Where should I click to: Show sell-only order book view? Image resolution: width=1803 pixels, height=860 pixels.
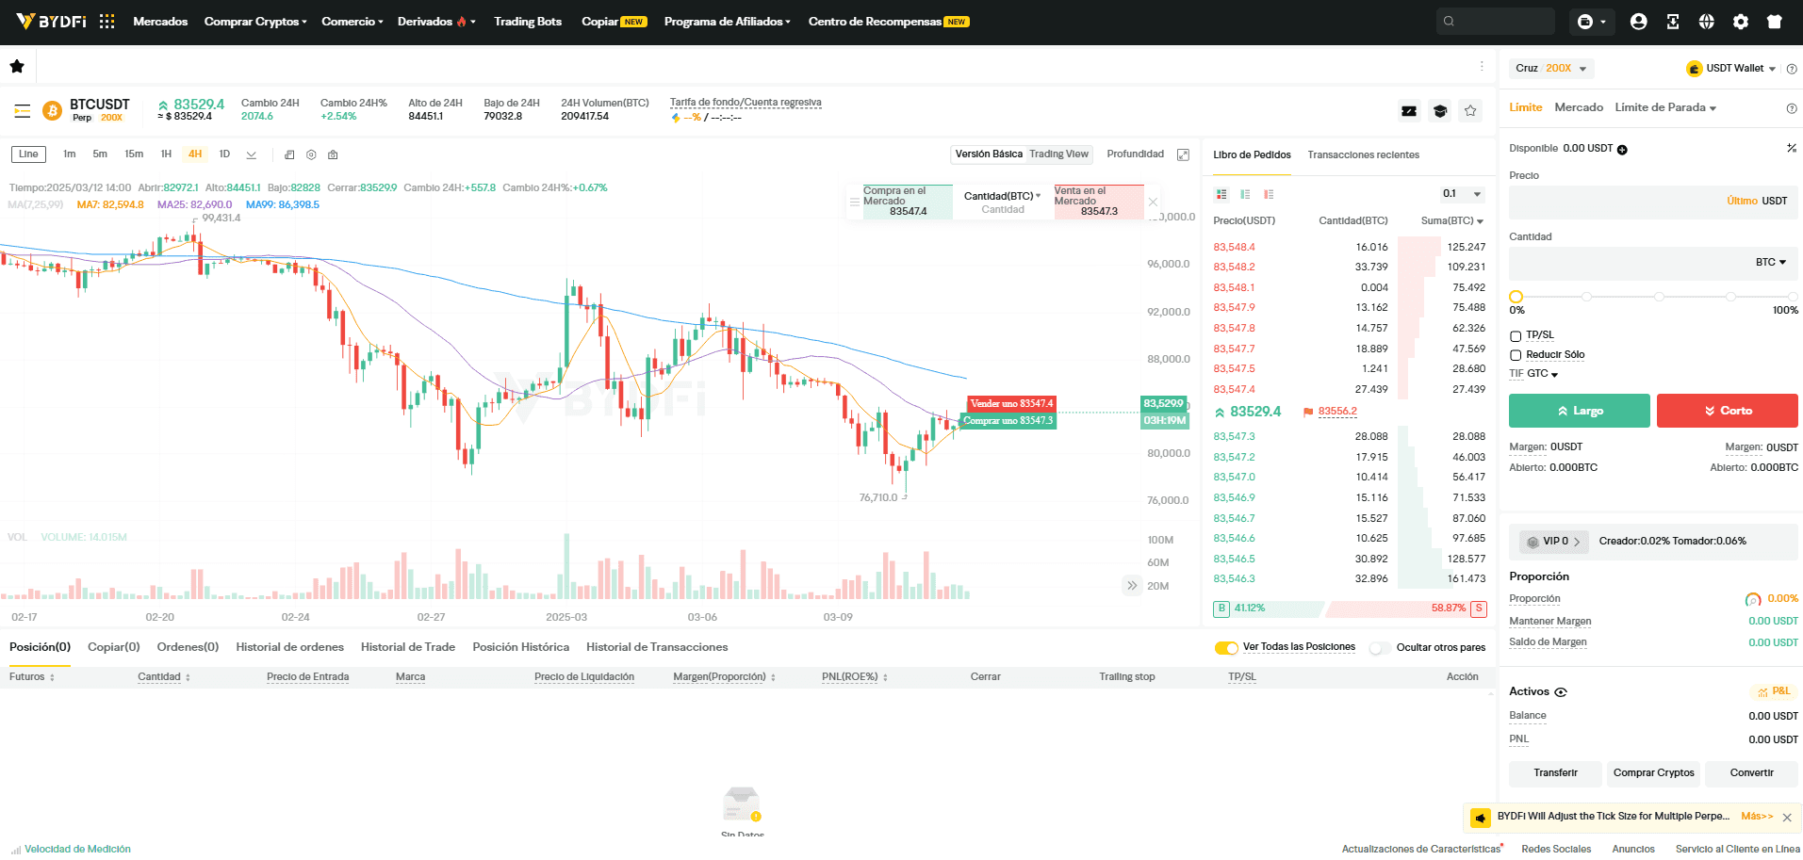[1269, 194]
